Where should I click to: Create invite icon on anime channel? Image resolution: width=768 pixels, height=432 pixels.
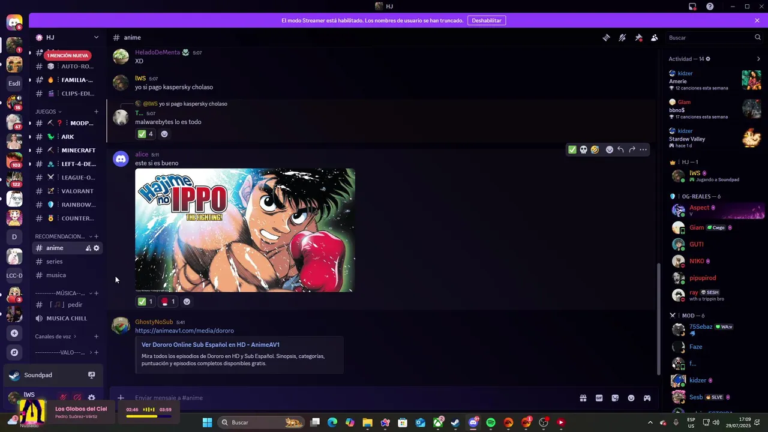coord(88,248)
